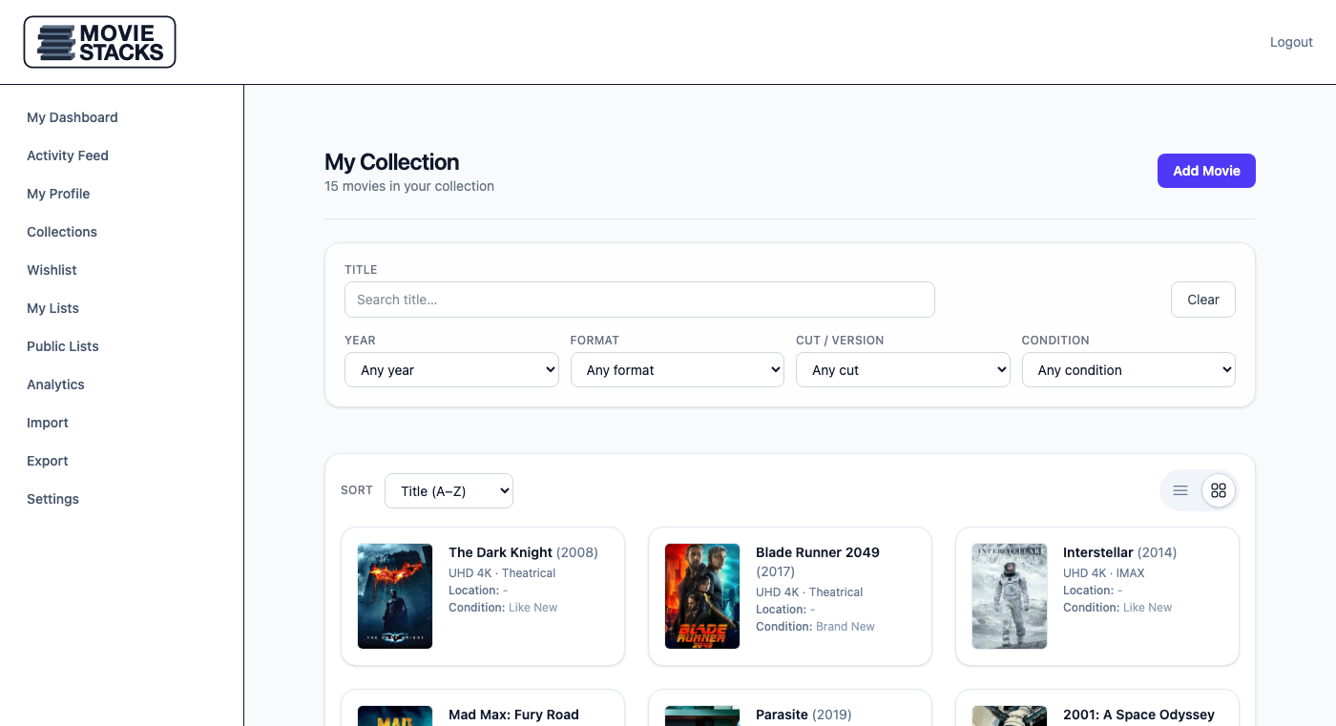Expand the Format filter dropdown

pyautogui.click(x=677, y=370)
